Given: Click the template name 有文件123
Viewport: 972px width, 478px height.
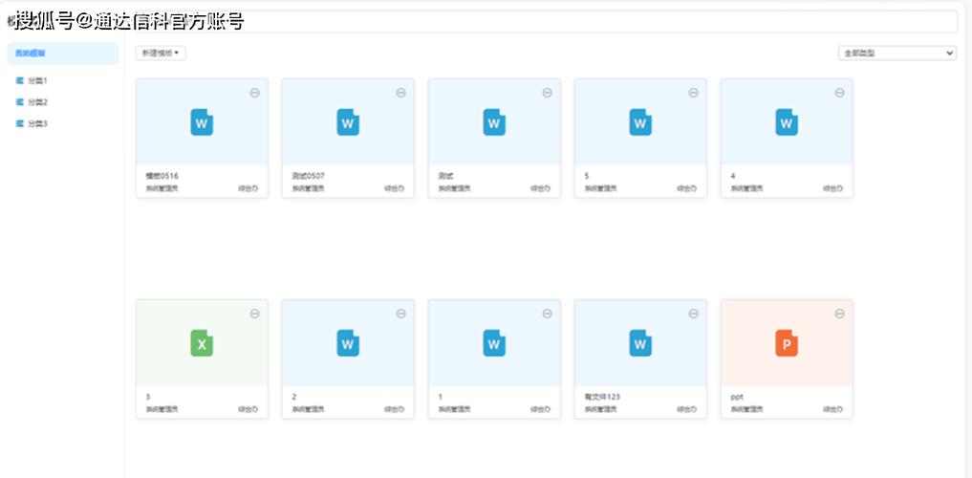Looking at the screenshot, I should tap(602, 397).
